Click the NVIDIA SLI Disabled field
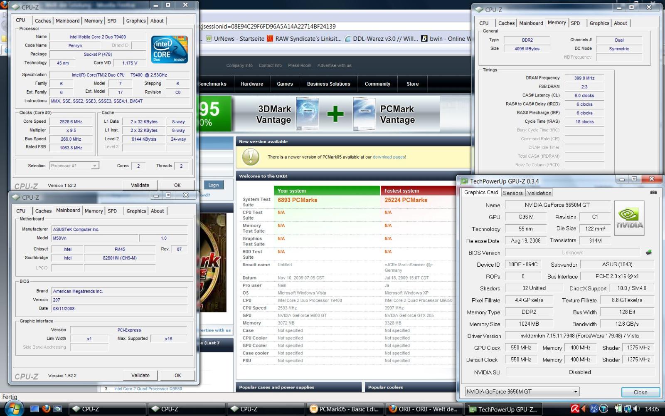This screenshot has width=665, height=416. coord(580,372)
